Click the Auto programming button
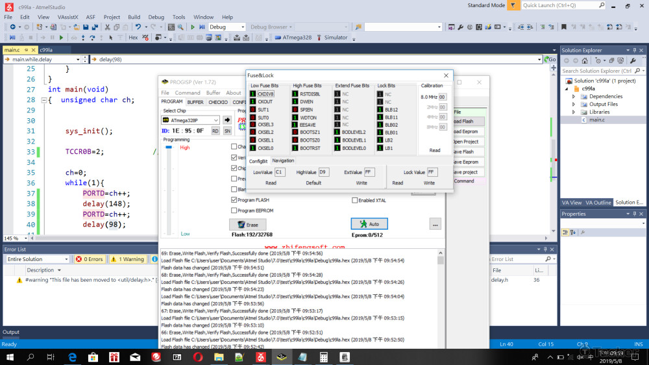649x365 pixels. point(369,224)
